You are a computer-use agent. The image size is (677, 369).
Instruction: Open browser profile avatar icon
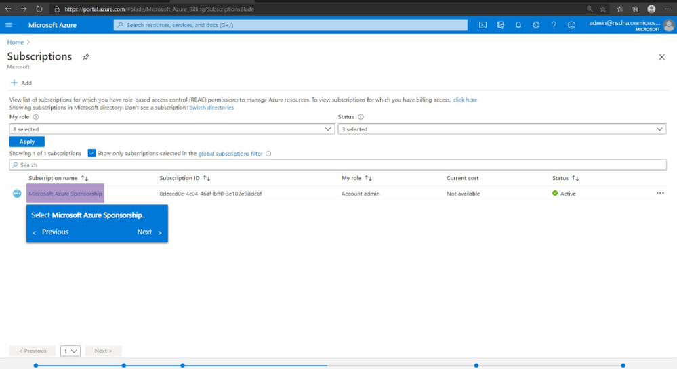[651, 9]
